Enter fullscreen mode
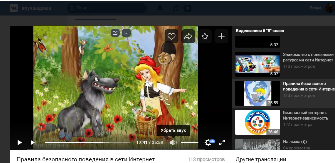 [x=222, y=143]
